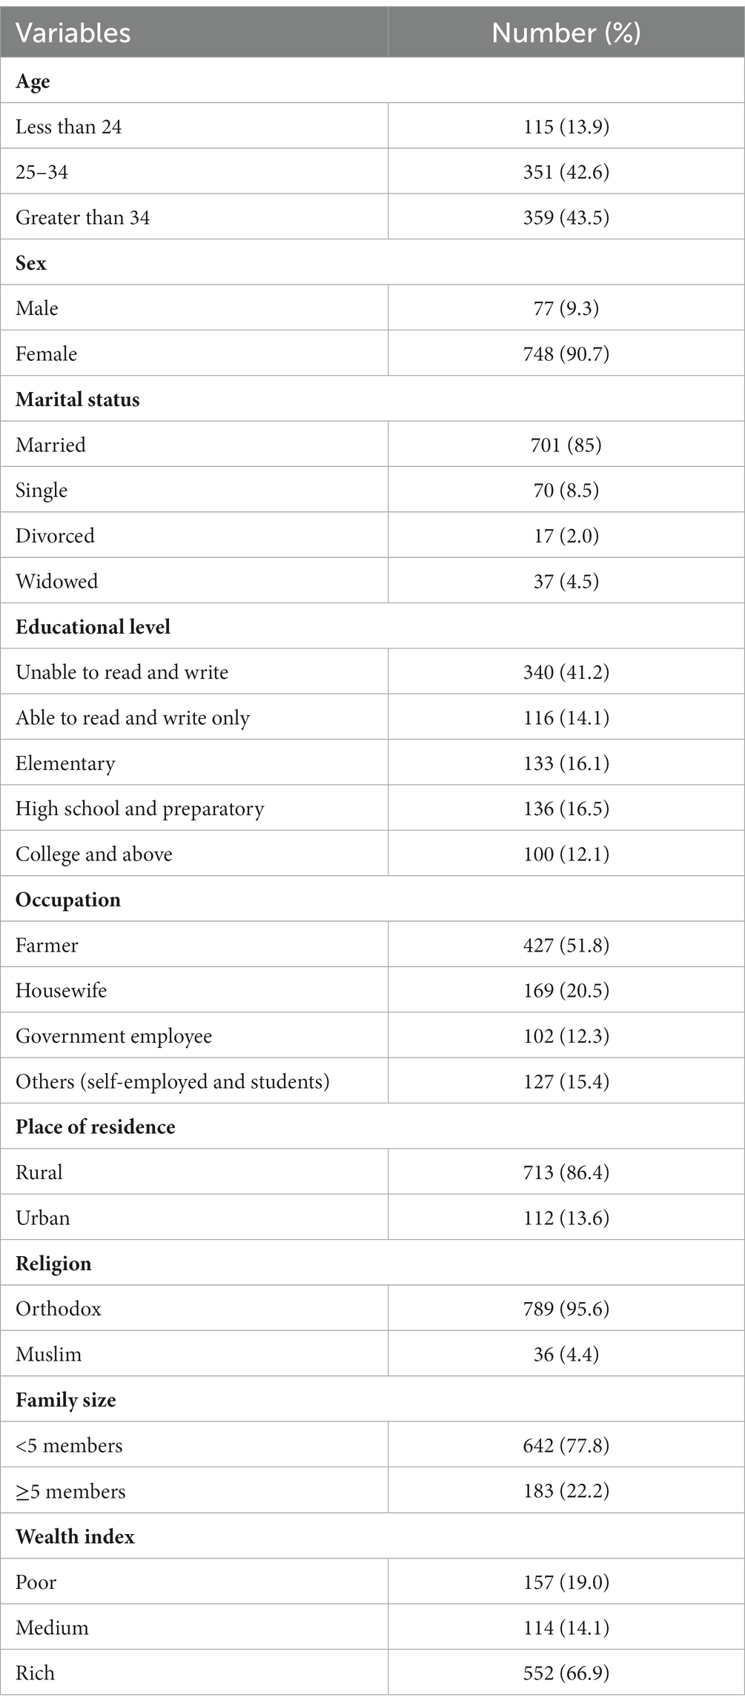Screen dimensions: 745x1706
Task: Click the Less than 24 row label
Action: coord(68,127)
